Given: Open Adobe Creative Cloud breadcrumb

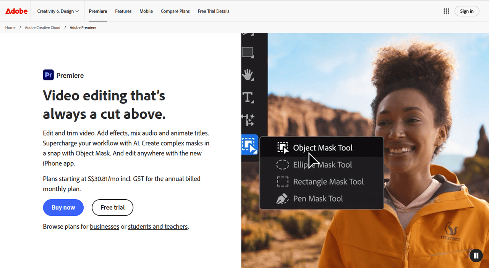Looking at the screenshot, I should pyautogui.click(x=42, y=27).
